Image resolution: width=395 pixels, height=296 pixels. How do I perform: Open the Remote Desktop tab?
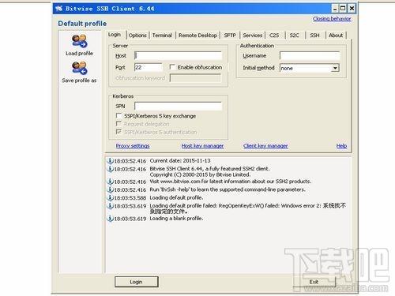coord(197,36)
